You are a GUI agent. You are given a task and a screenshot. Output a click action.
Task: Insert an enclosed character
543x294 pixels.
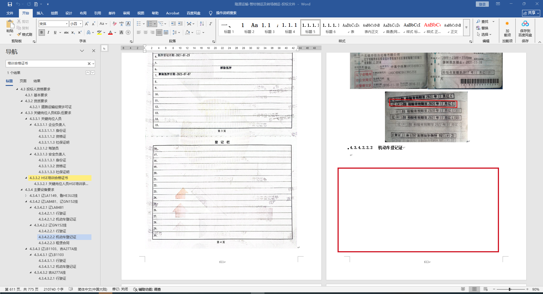pos(128,32)
